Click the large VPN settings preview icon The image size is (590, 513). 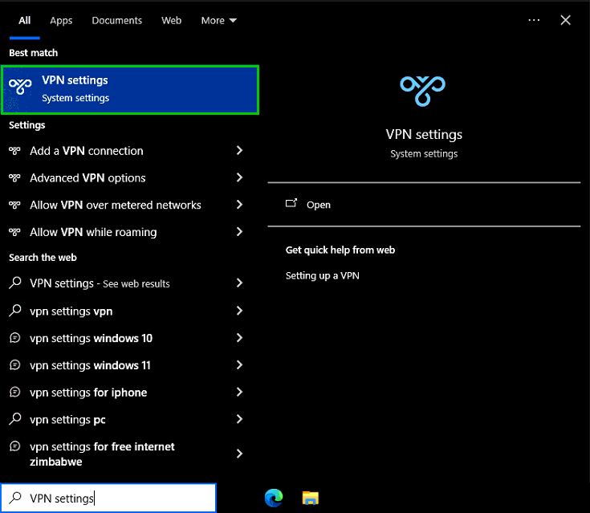[x=422, y=91]
